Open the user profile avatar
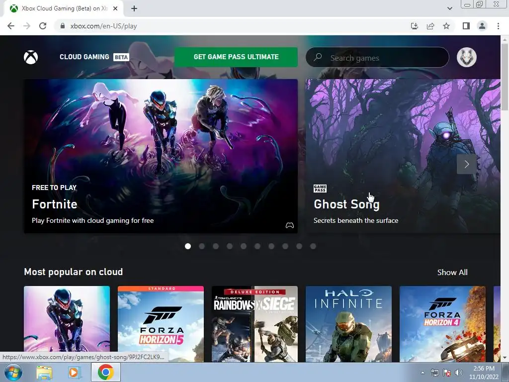This screenshot has width=509, height=382. click(x=466, y=57)
